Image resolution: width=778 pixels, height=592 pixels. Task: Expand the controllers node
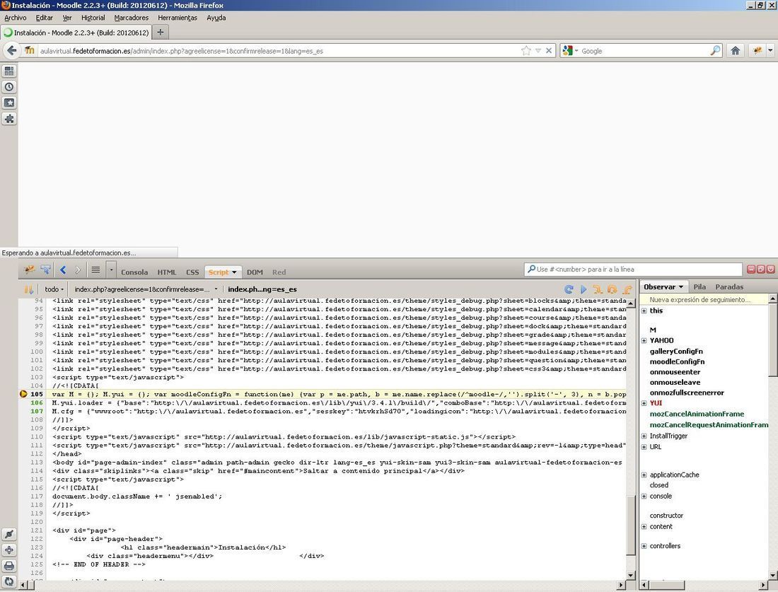644,546
